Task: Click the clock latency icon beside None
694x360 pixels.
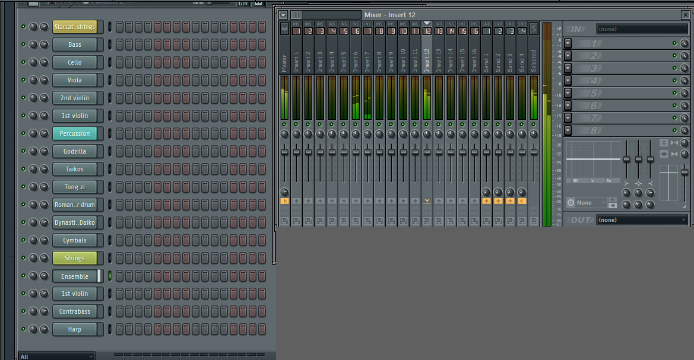Action: 571,203
